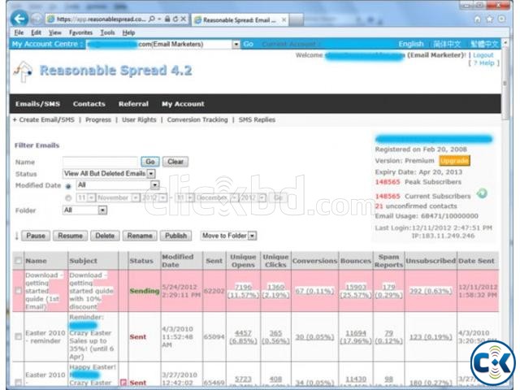520x390 pixels.
Task: Open the Tools menu
Action: [107, 32]
